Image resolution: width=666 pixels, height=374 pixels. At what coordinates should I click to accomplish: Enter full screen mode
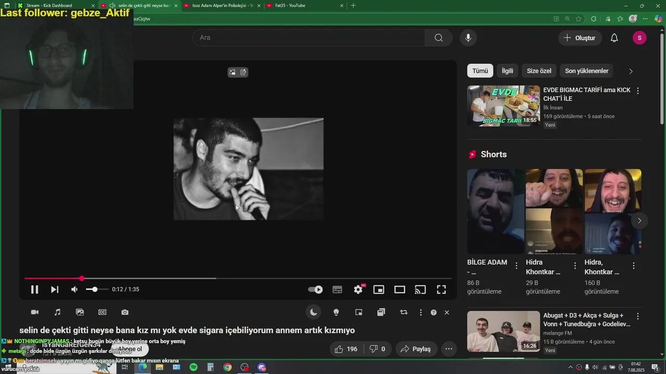441,290
